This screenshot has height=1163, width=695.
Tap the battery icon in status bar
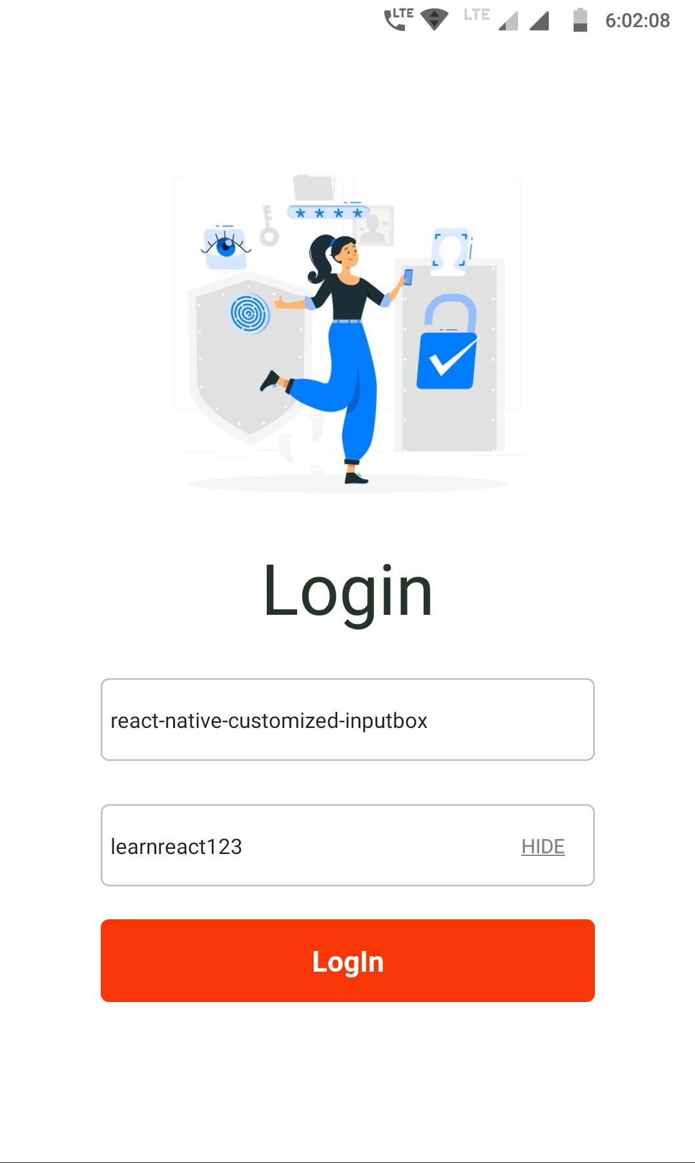pyautogui.click(x=580, y=20)
